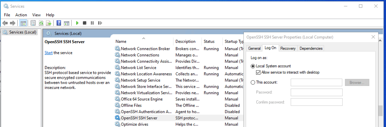Click the Pause Service toolbar icon

tap(92, 23)
